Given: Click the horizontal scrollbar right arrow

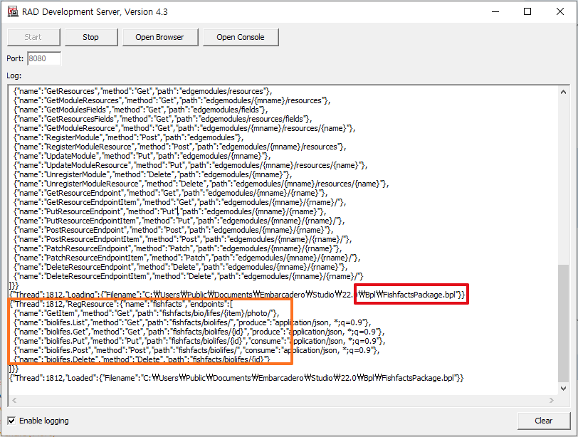Looking at the screenshot, I should pos(552,400).
